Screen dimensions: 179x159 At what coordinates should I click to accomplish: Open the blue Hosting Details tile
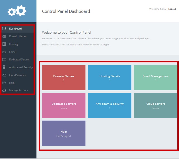coord(110,78)
